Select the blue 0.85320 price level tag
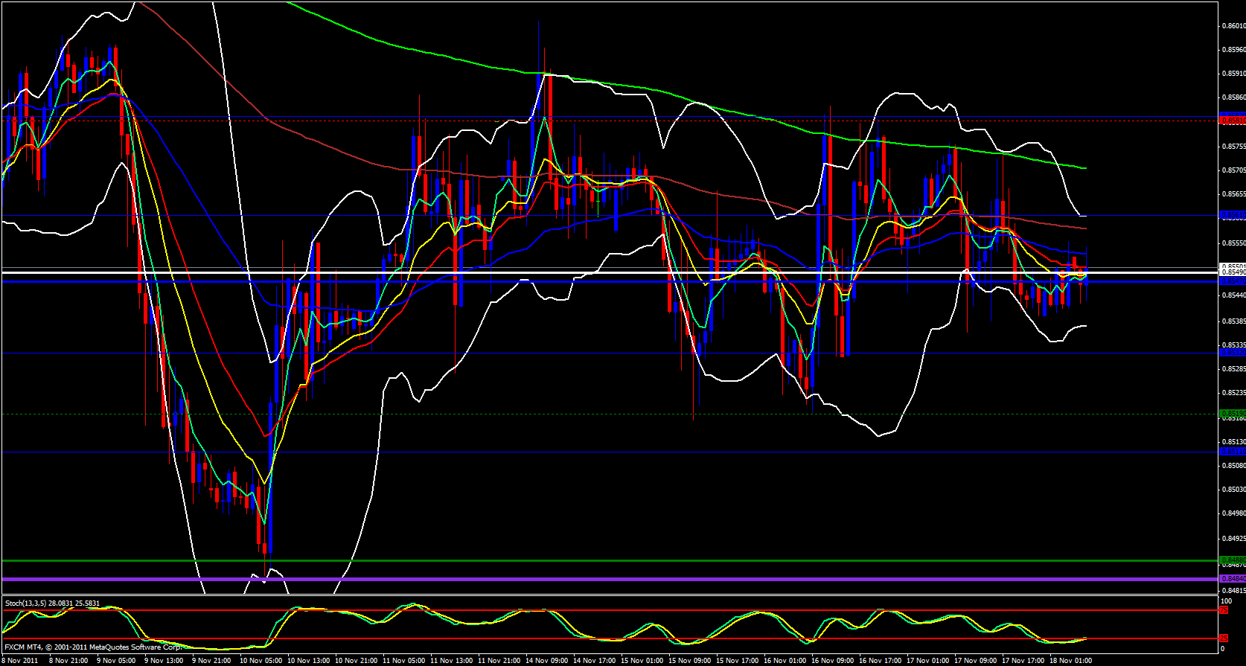Screen dimensions: 1246x666 [x=1233, y=353]
